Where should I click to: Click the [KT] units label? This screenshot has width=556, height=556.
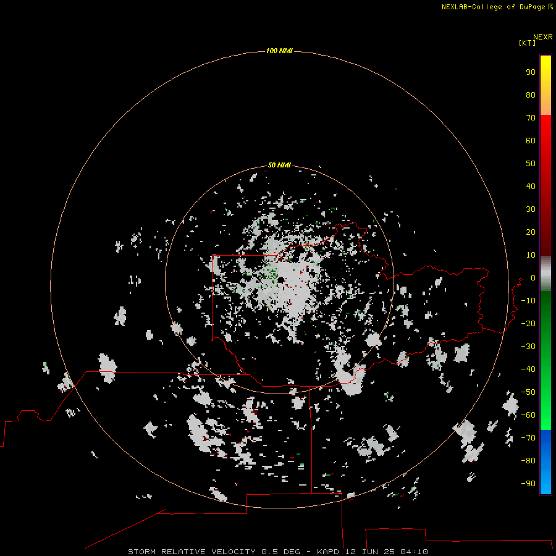(x=527, y=43)
